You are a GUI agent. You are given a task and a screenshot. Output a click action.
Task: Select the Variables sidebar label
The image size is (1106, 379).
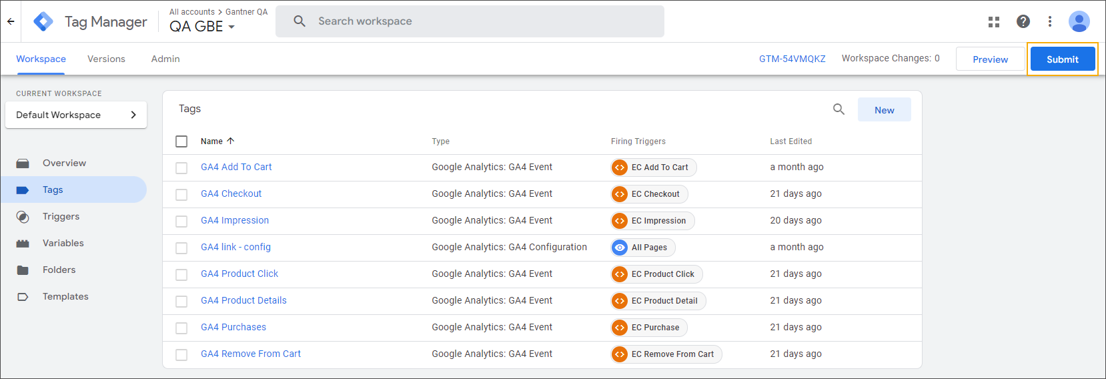coord(63,244)
